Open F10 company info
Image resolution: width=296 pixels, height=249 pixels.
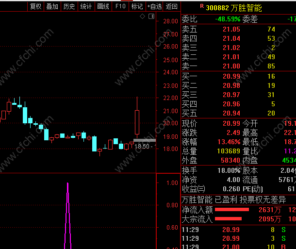pos(120,7)
